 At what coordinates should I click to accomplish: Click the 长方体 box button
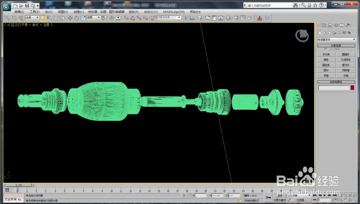326,55
